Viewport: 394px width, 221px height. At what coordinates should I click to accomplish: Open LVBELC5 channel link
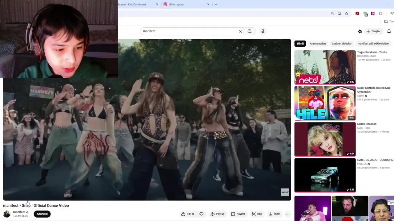[362, 164]
